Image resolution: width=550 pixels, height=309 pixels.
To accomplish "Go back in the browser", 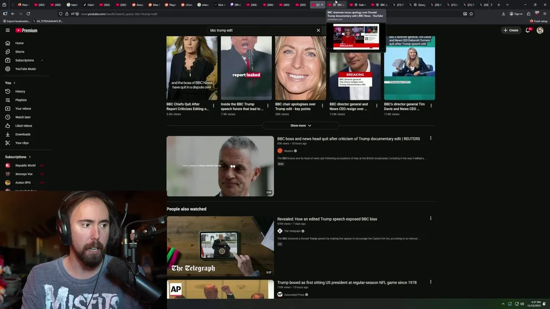I will pos(13,14).
